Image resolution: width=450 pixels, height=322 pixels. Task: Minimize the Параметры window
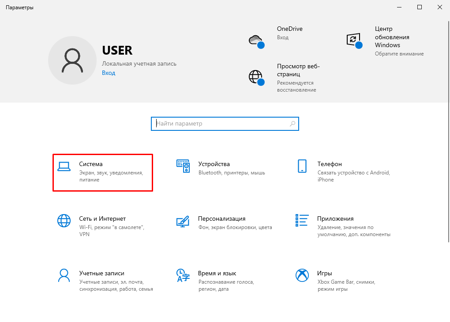click(399, 7)
